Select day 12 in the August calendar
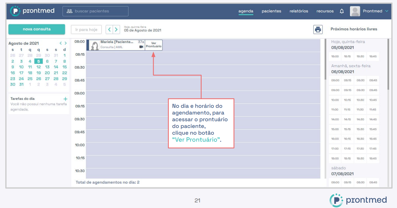397x208 pixels. click(39, 67)
